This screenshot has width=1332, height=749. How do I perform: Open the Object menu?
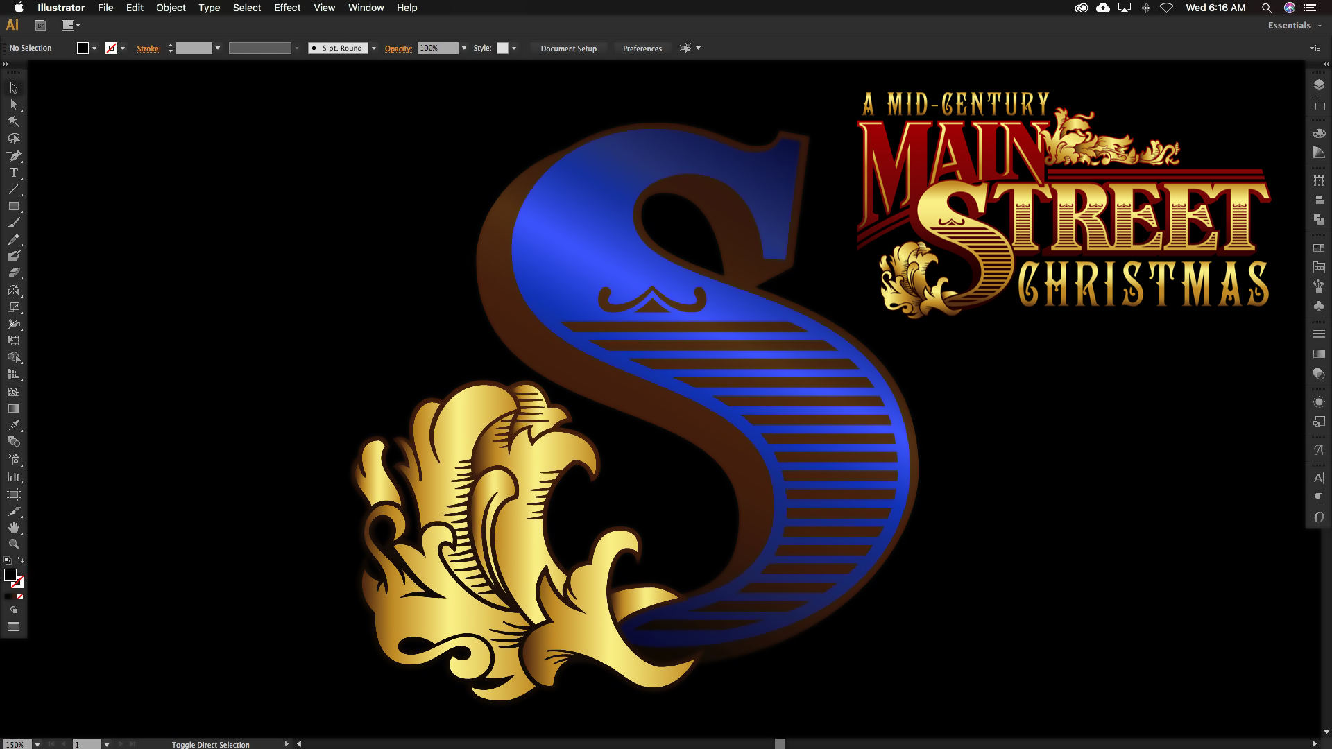(171, 8)
